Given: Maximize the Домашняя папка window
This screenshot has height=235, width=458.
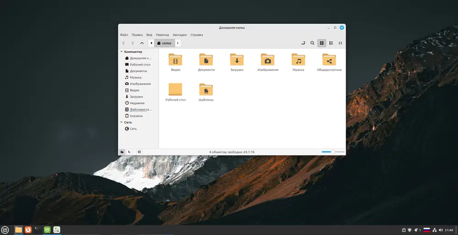Looking at the screenshot, I should point(335,27).
